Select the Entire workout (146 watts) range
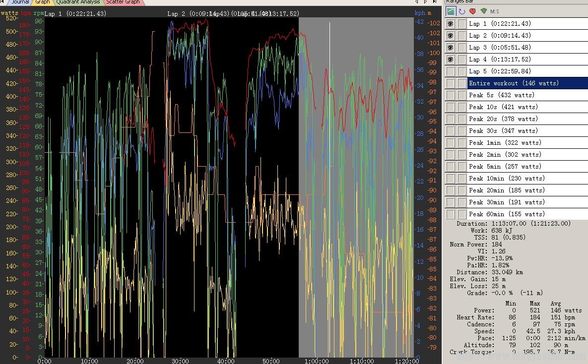Viewport: 588px width, 364px height. coord(526,83)
